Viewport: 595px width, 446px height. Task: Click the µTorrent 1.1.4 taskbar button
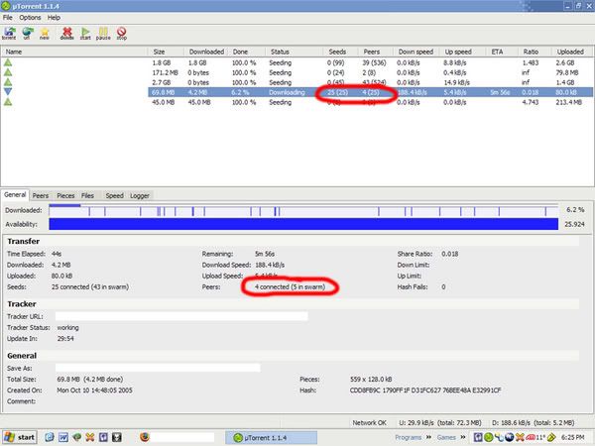pos(272,437)
